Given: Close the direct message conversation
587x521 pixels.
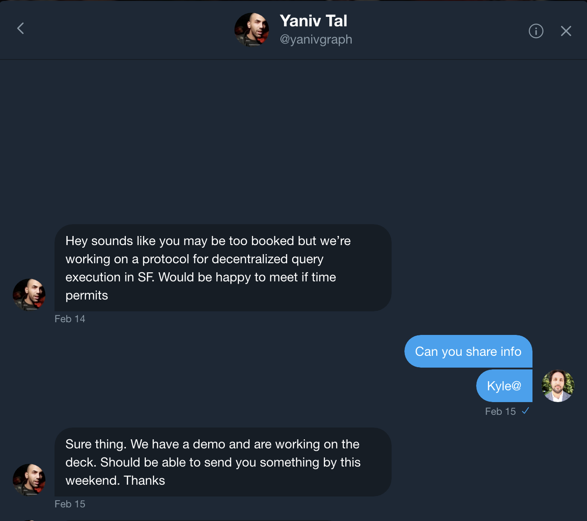Looking at the screenshot, I should tap(566, 31).
